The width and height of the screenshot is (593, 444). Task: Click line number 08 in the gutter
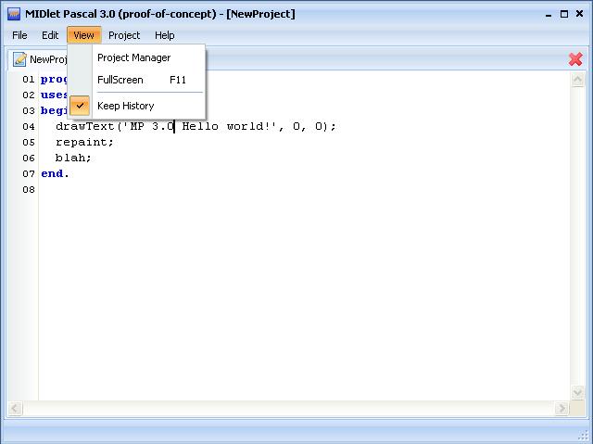pyautogui.click(x=29, y=189)
